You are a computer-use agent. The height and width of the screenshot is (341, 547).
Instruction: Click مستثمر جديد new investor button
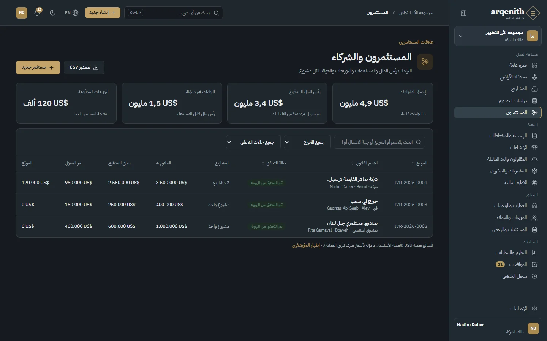[x=38, y=67]
